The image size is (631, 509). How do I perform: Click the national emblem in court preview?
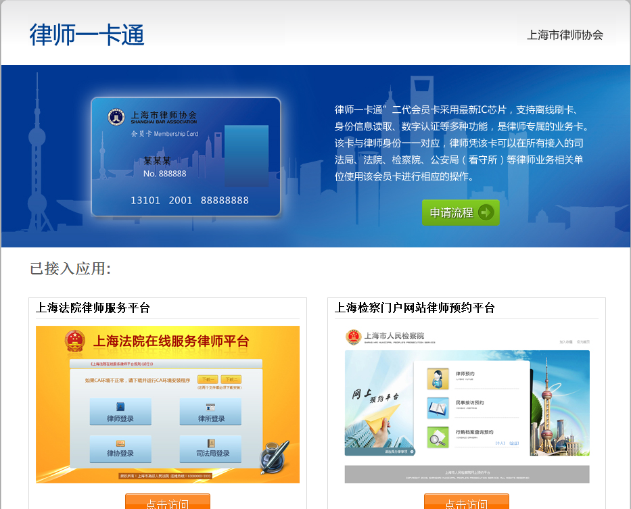pyautogui.click(x=75, y=341)
